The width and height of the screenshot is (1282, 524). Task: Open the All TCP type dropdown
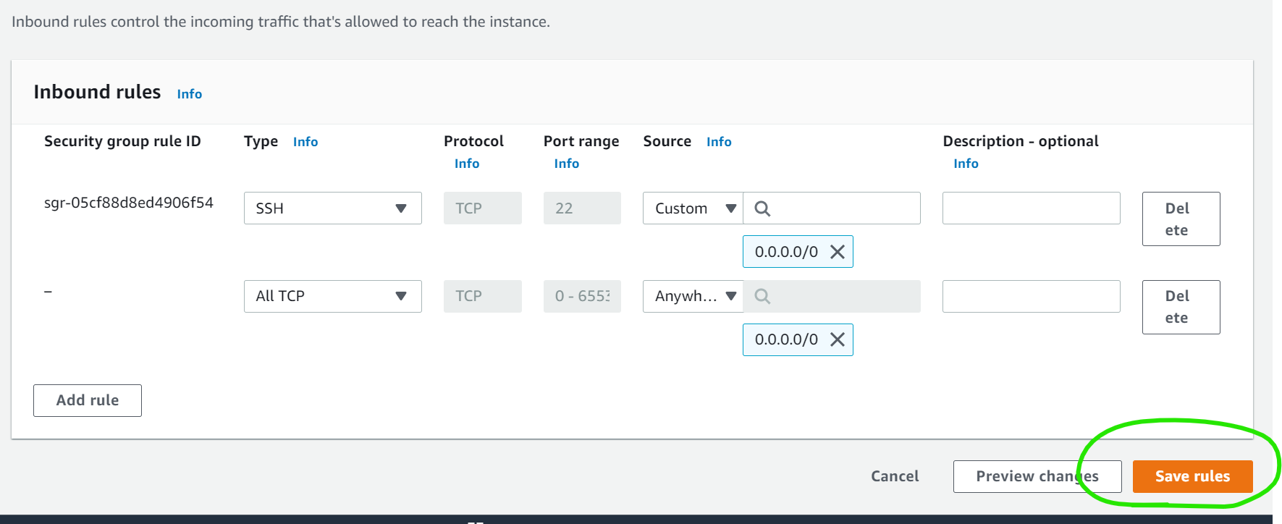click(x=333, y=296)
